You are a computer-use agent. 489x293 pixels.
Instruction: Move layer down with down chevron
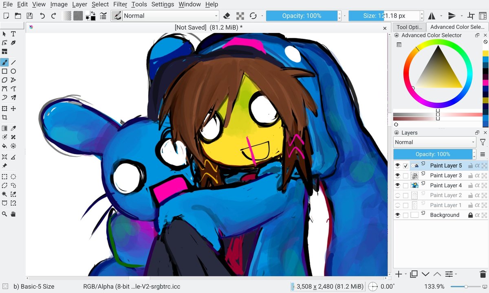[425, 274]
